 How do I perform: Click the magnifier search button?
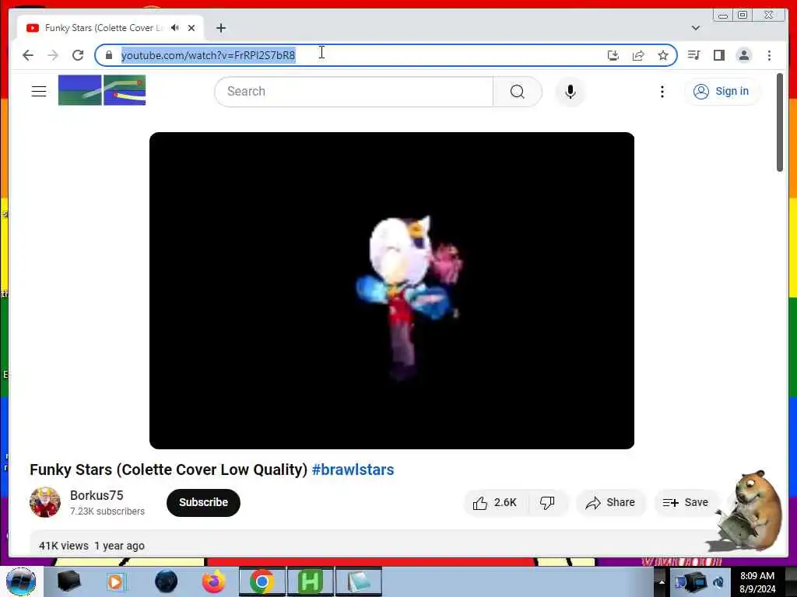click(x=518, y=92)
